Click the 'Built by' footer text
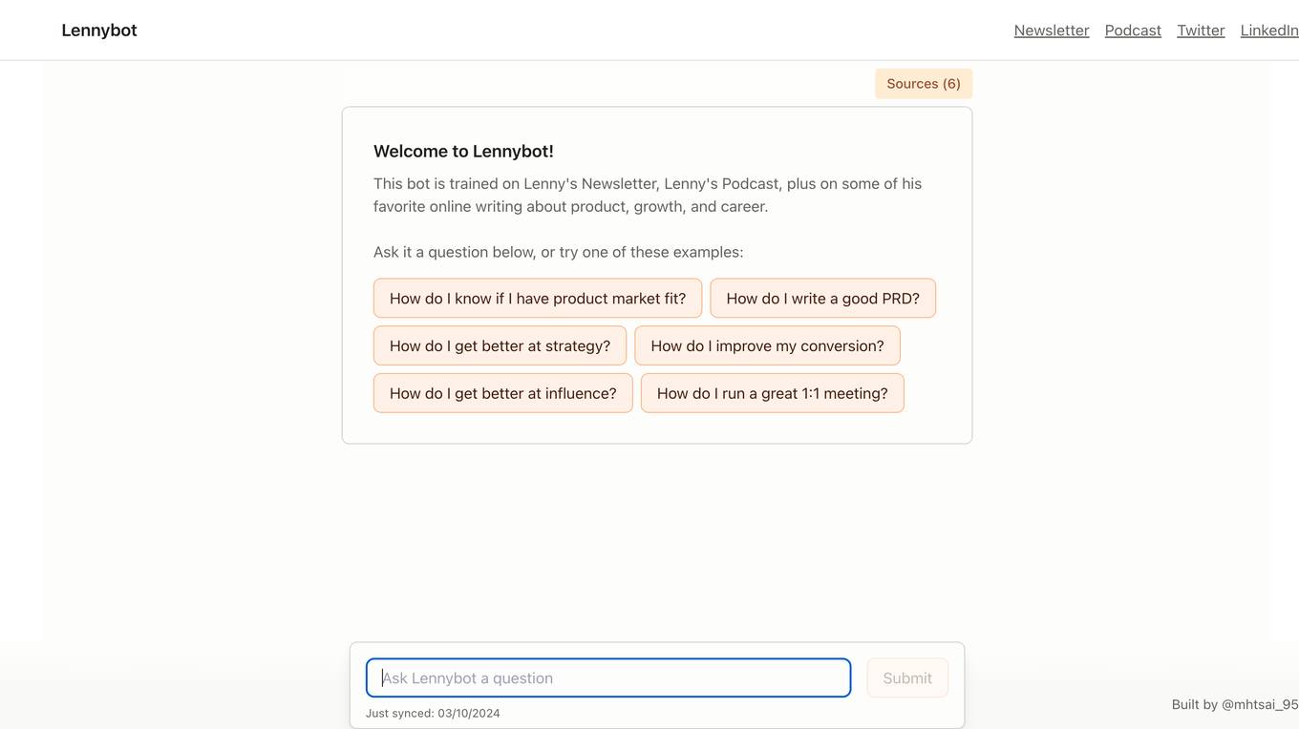 1195,705
